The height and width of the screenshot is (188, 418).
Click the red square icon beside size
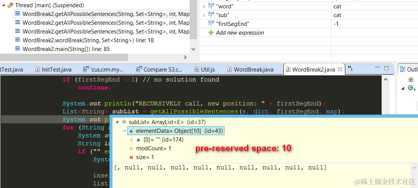[131, 158]
